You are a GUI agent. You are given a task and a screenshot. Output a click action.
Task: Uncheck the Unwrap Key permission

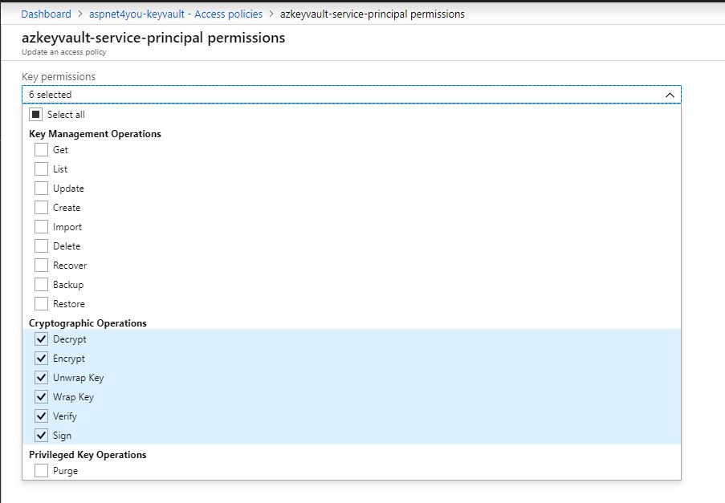pyautogui.click(x=42, y=378)
